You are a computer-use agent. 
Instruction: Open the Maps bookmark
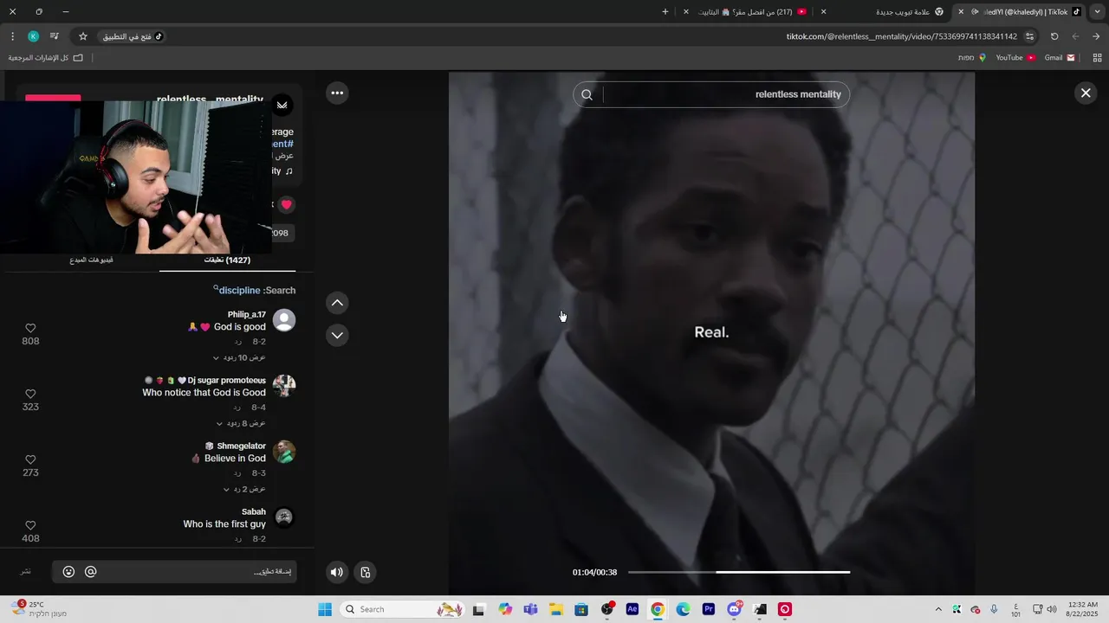coord(972,57)
